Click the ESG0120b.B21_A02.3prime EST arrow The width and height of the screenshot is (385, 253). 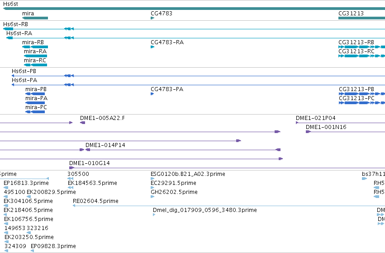152,179
